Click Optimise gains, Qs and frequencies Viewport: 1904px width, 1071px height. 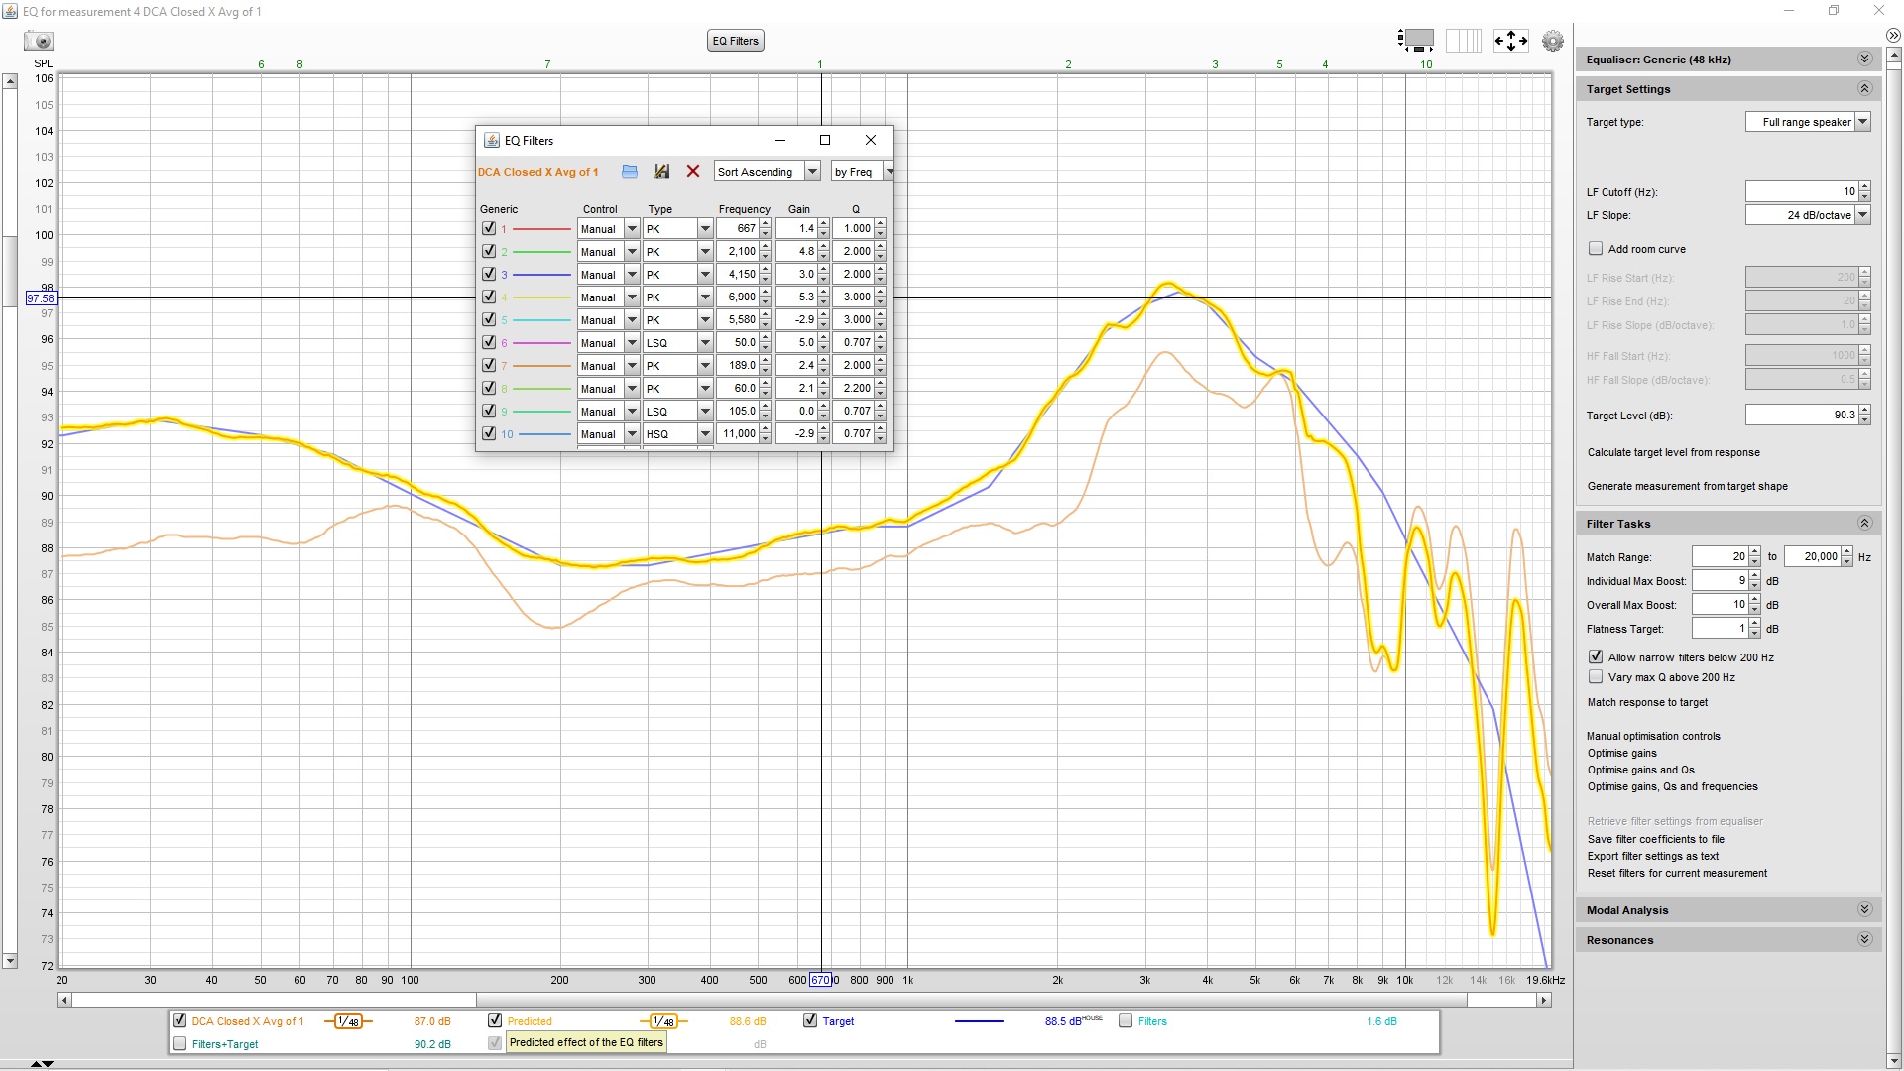click(1672, 786)
